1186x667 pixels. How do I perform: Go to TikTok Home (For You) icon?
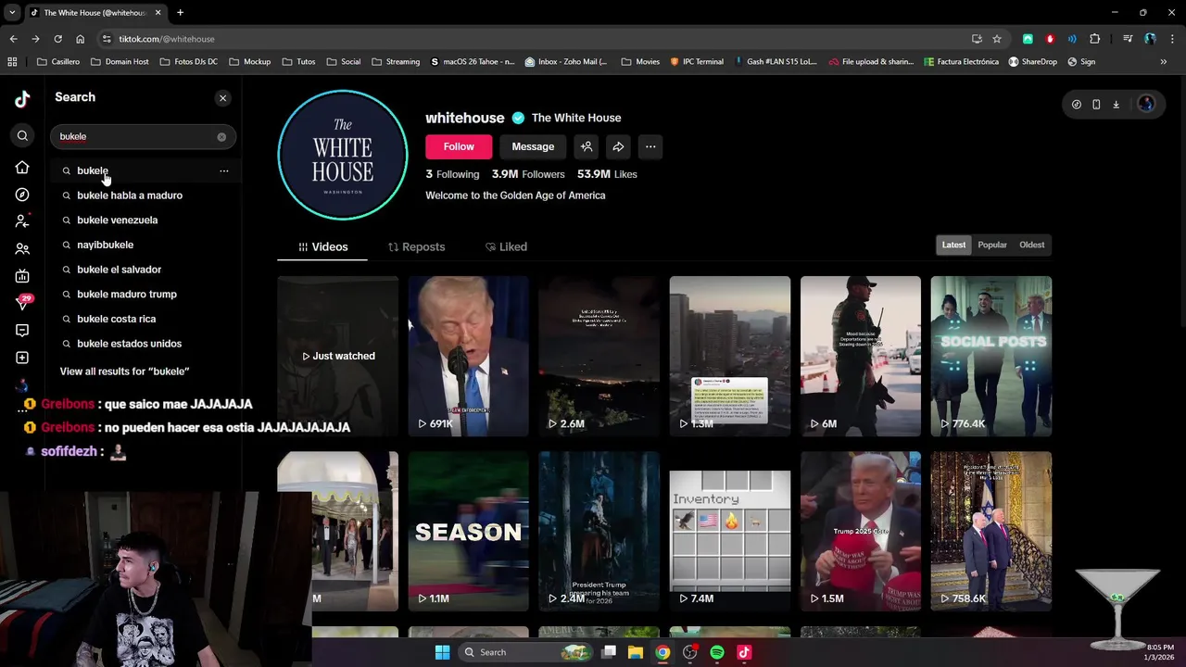tap(22, 168)
